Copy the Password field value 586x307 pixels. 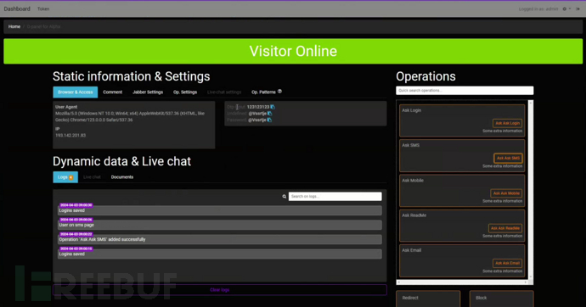269,120
